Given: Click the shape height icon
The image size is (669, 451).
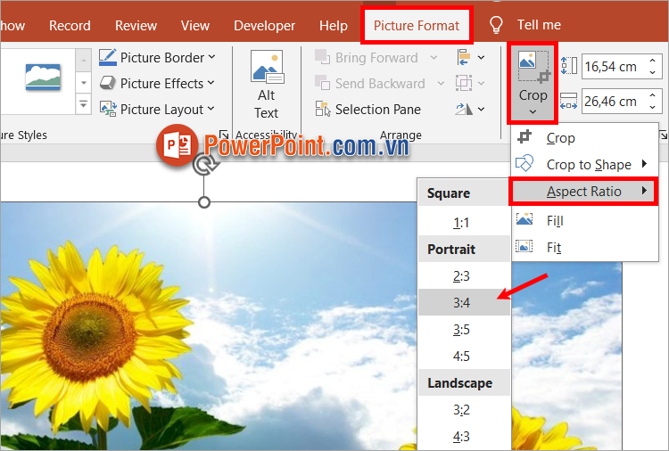Looking at the screenshot, I should click(569, 66).
